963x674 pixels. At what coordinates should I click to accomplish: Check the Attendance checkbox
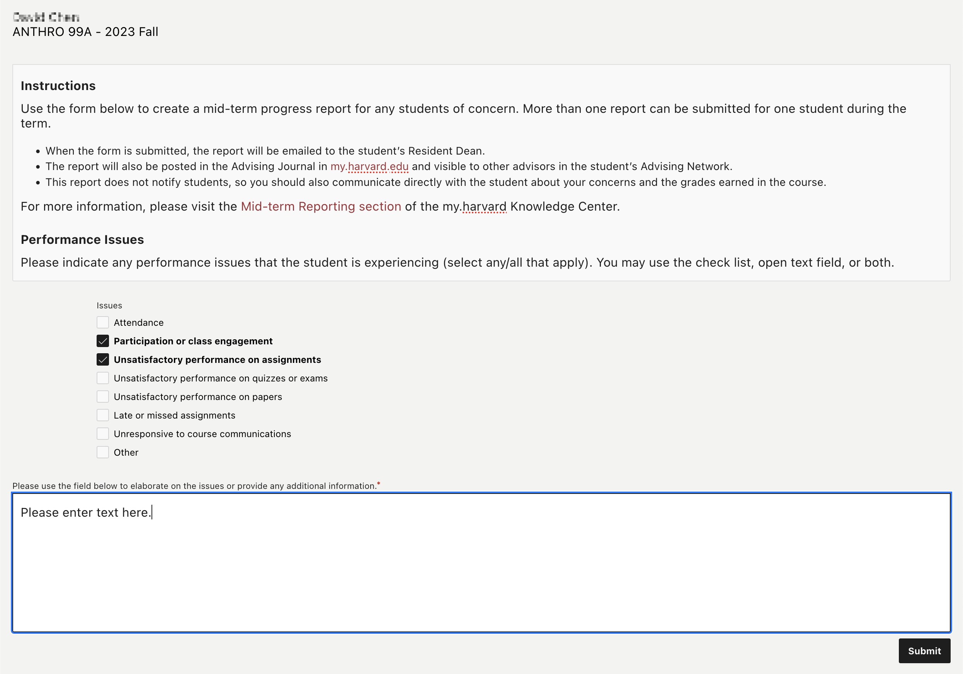pyautogui.click(x=103, y=323)
